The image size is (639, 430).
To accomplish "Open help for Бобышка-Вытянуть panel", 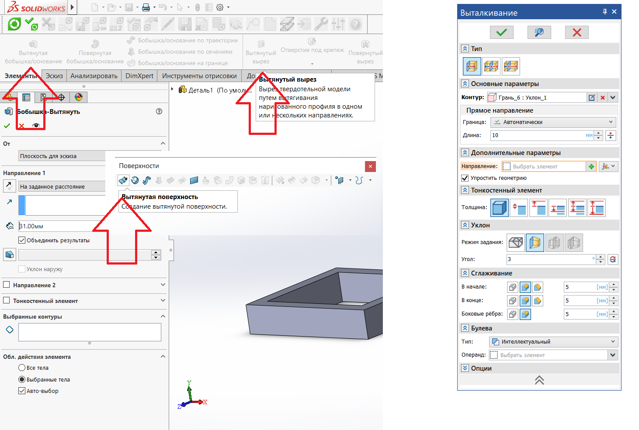I will click(x=159, y=111).
